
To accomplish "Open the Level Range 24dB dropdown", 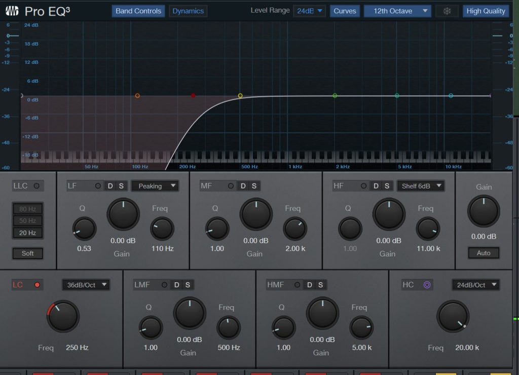I will click(309, 11).
